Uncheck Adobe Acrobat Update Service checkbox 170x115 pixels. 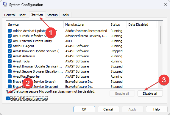(x=10, y=31)
